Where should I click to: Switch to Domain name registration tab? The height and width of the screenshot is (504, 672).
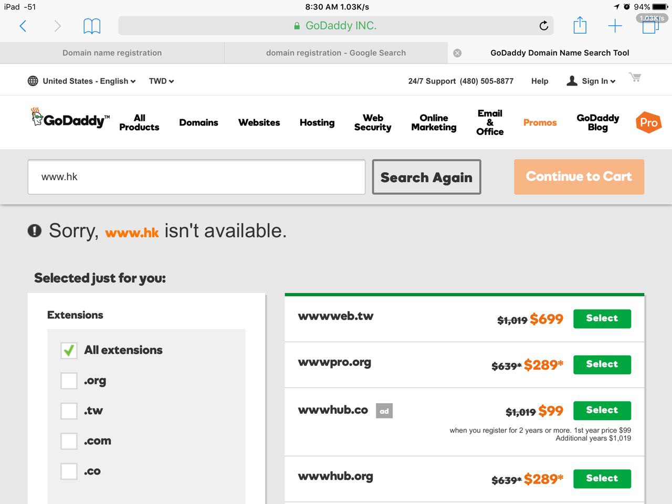coord(112,53)
